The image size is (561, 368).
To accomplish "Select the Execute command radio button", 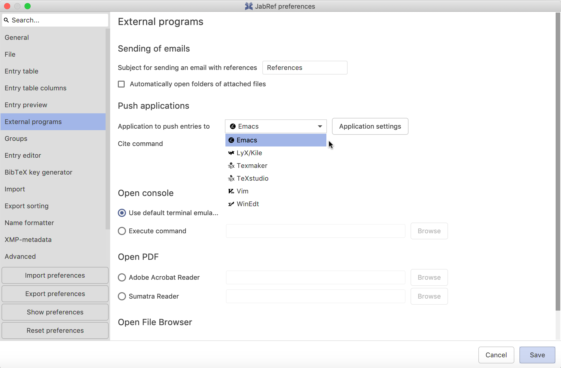I will coord(122,231).
